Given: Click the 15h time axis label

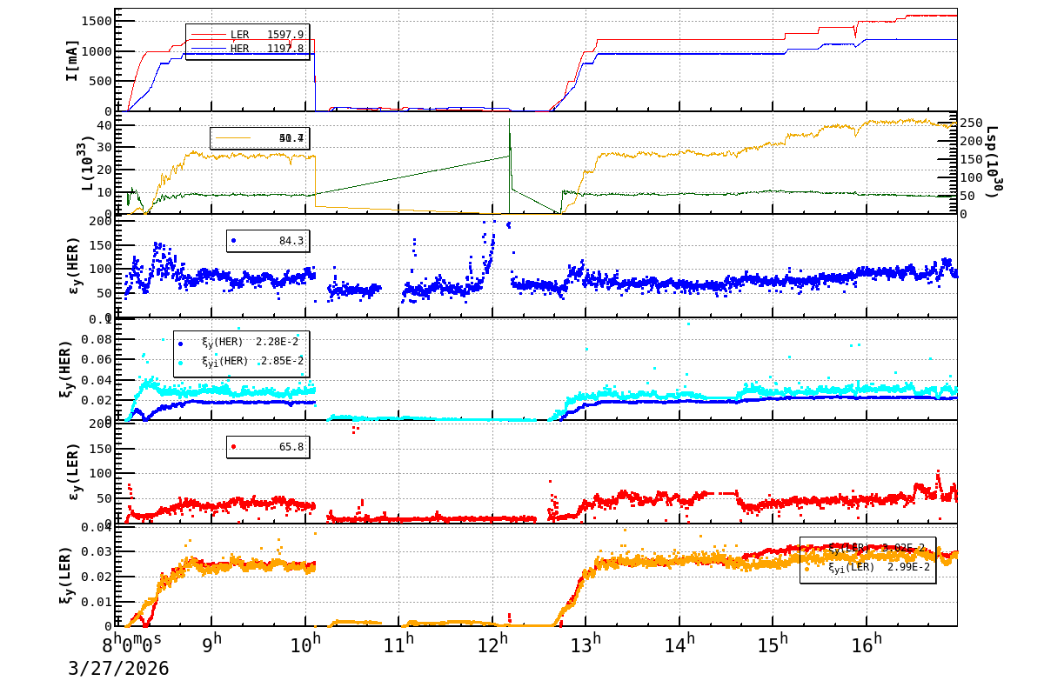Looking at the screenshot, I should [771, 645].
